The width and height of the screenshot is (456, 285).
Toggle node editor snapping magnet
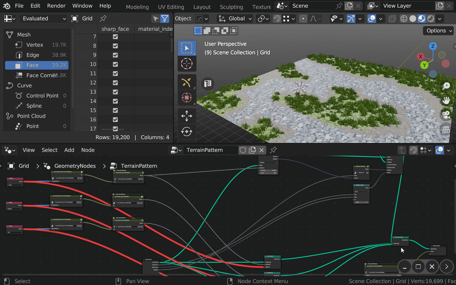(x=413, y=150)
